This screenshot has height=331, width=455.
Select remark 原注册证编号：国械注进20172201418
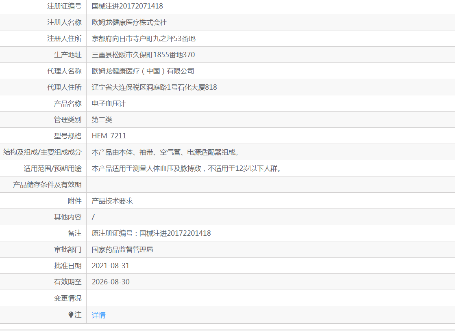pyautogui.click(x=151, y=233)
